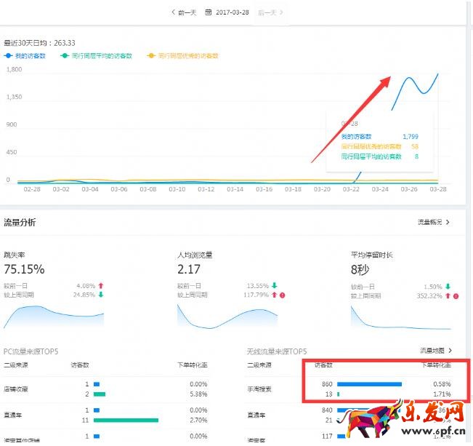
Task: Open 流量概况 traffic overview link
Action: tap(434, 222)
